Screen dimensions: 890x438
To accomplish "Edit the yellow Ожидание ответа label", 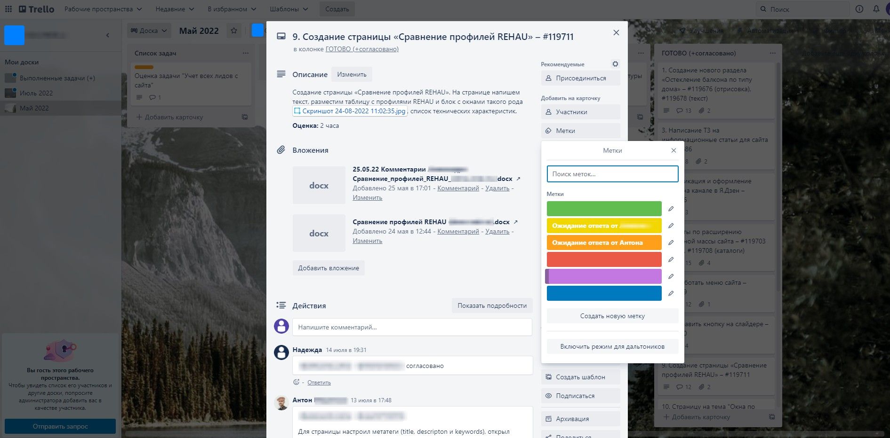I will [x=671, y=226].
